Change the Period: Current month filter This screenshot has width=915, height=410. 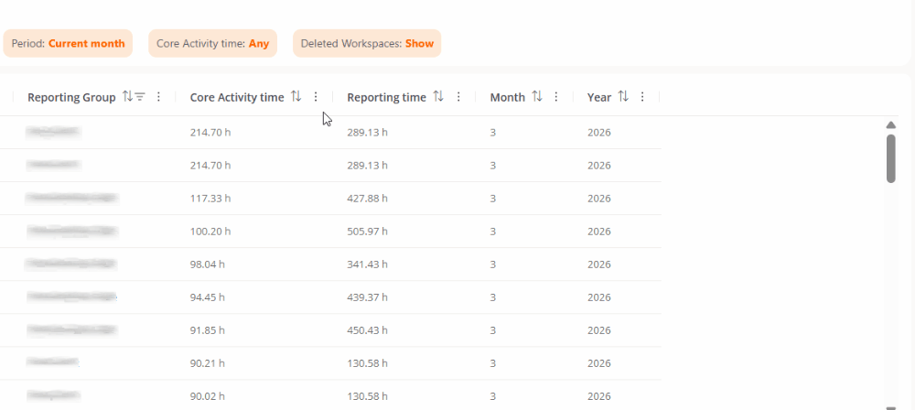pos(68,43)
